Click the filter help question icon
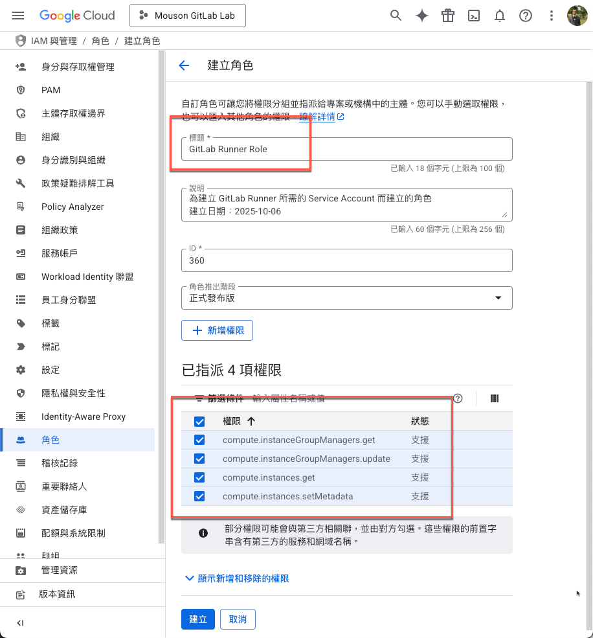Screen dimensions: 593x638 point(458,398)
